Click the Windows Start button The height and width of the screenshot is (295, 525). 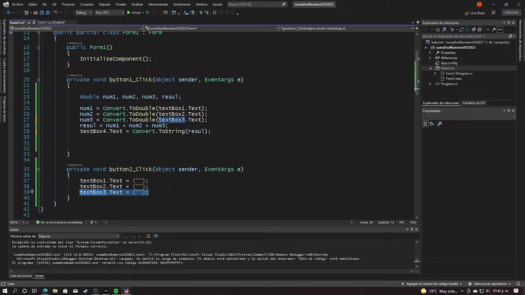(5, 291)
